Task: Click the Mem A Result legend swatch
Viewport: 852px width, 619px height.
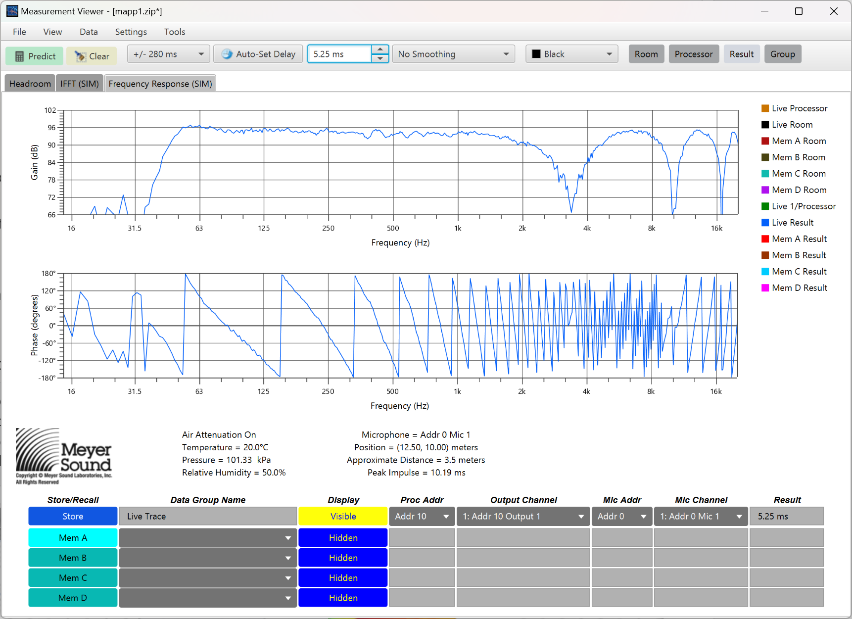Action: pos(765,239)
